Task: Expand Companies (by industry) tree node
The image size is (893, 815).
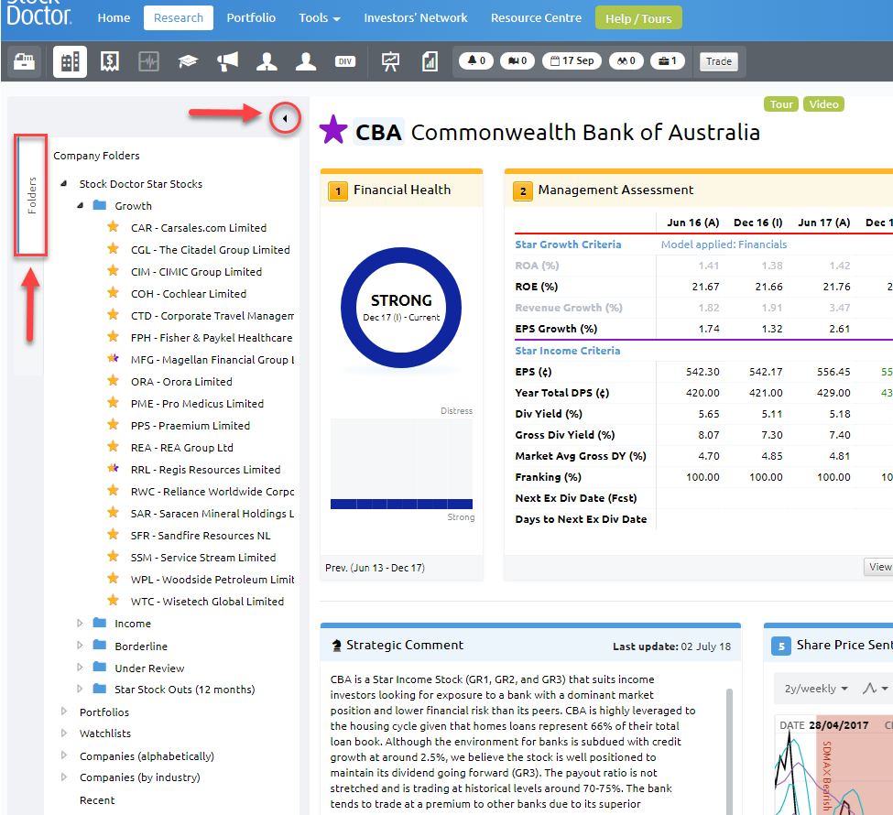Action: [x=64, y=777]
